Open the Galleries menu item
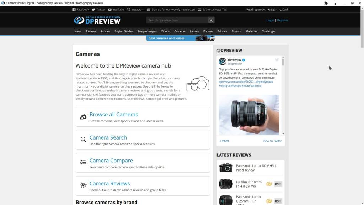Viewport: 364px width, 205px height. pyautogui.click(x=252, y=31)
